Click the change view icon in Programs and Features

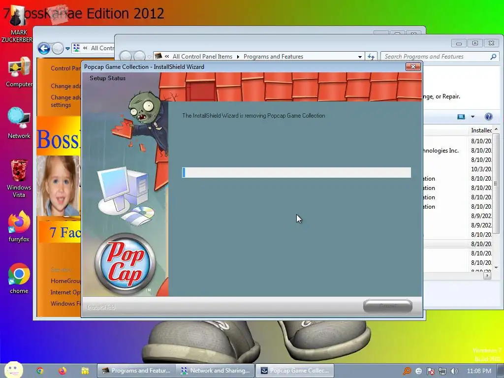coord(461,117)
